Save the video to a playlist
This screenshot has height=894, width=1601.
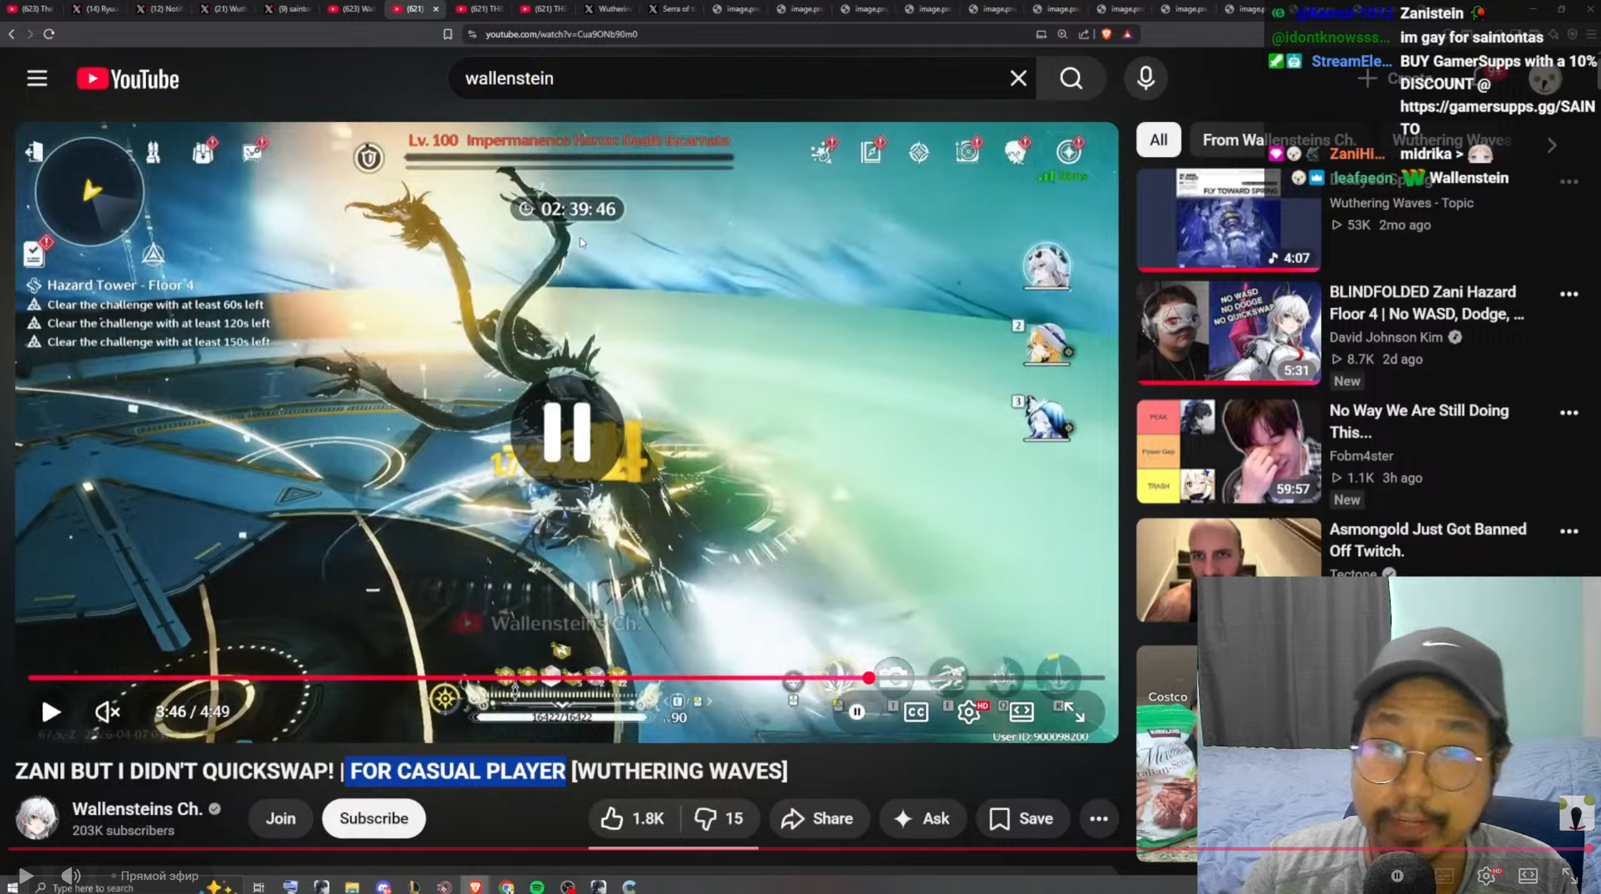tap(1022, 818)
